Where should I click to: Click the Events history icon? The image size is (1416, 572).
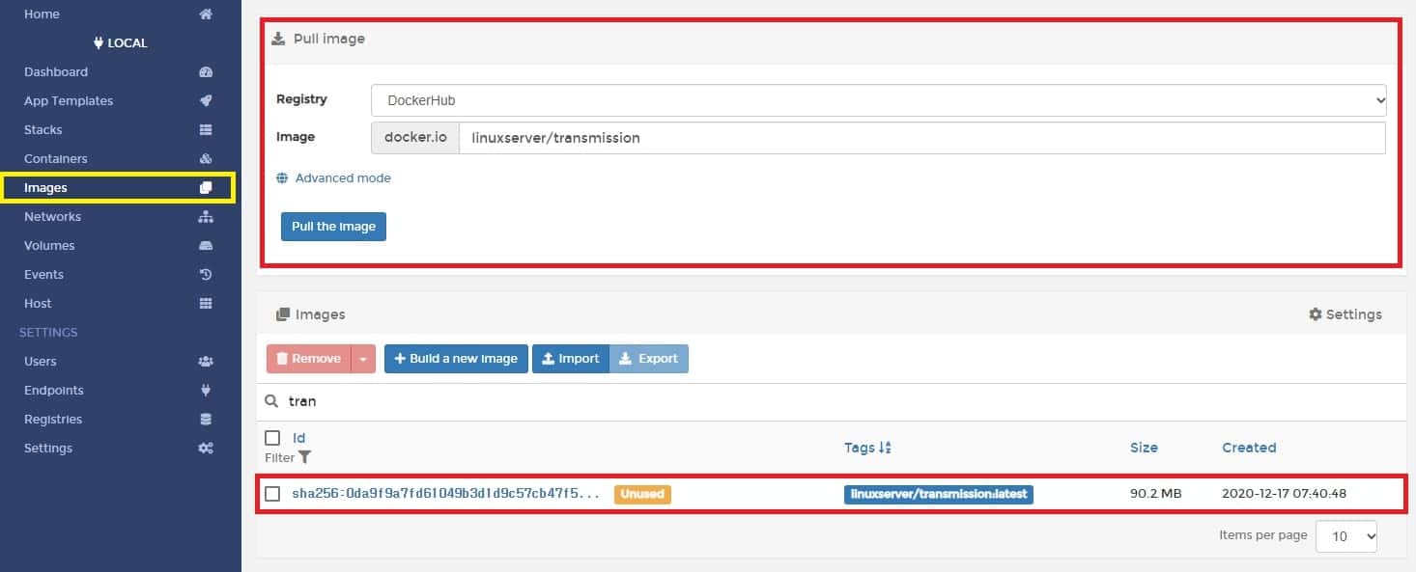205,275
